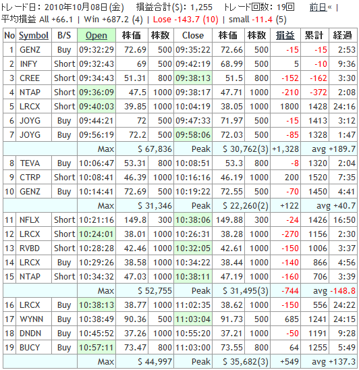The image size is (359, 370).
Task: Click the Win +687.2 (4) statistic
Action: pos(113,20)
